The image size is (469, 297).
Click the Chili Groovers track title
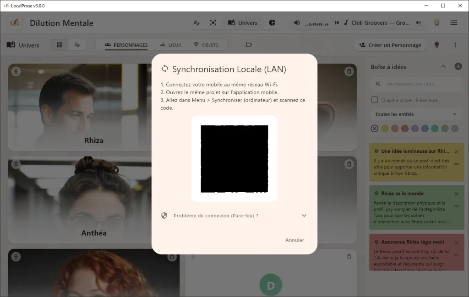pos(381,23)
